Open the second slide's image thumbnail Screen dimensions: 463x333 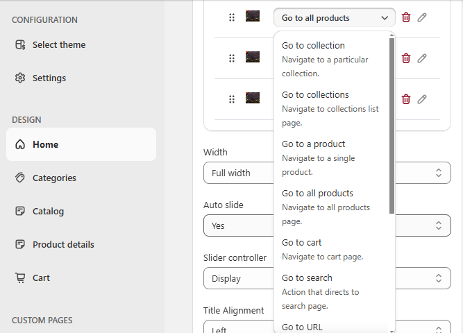(253, 57)
